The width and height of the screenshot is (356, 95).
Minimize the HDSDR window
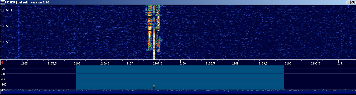[x=348, y=2]
